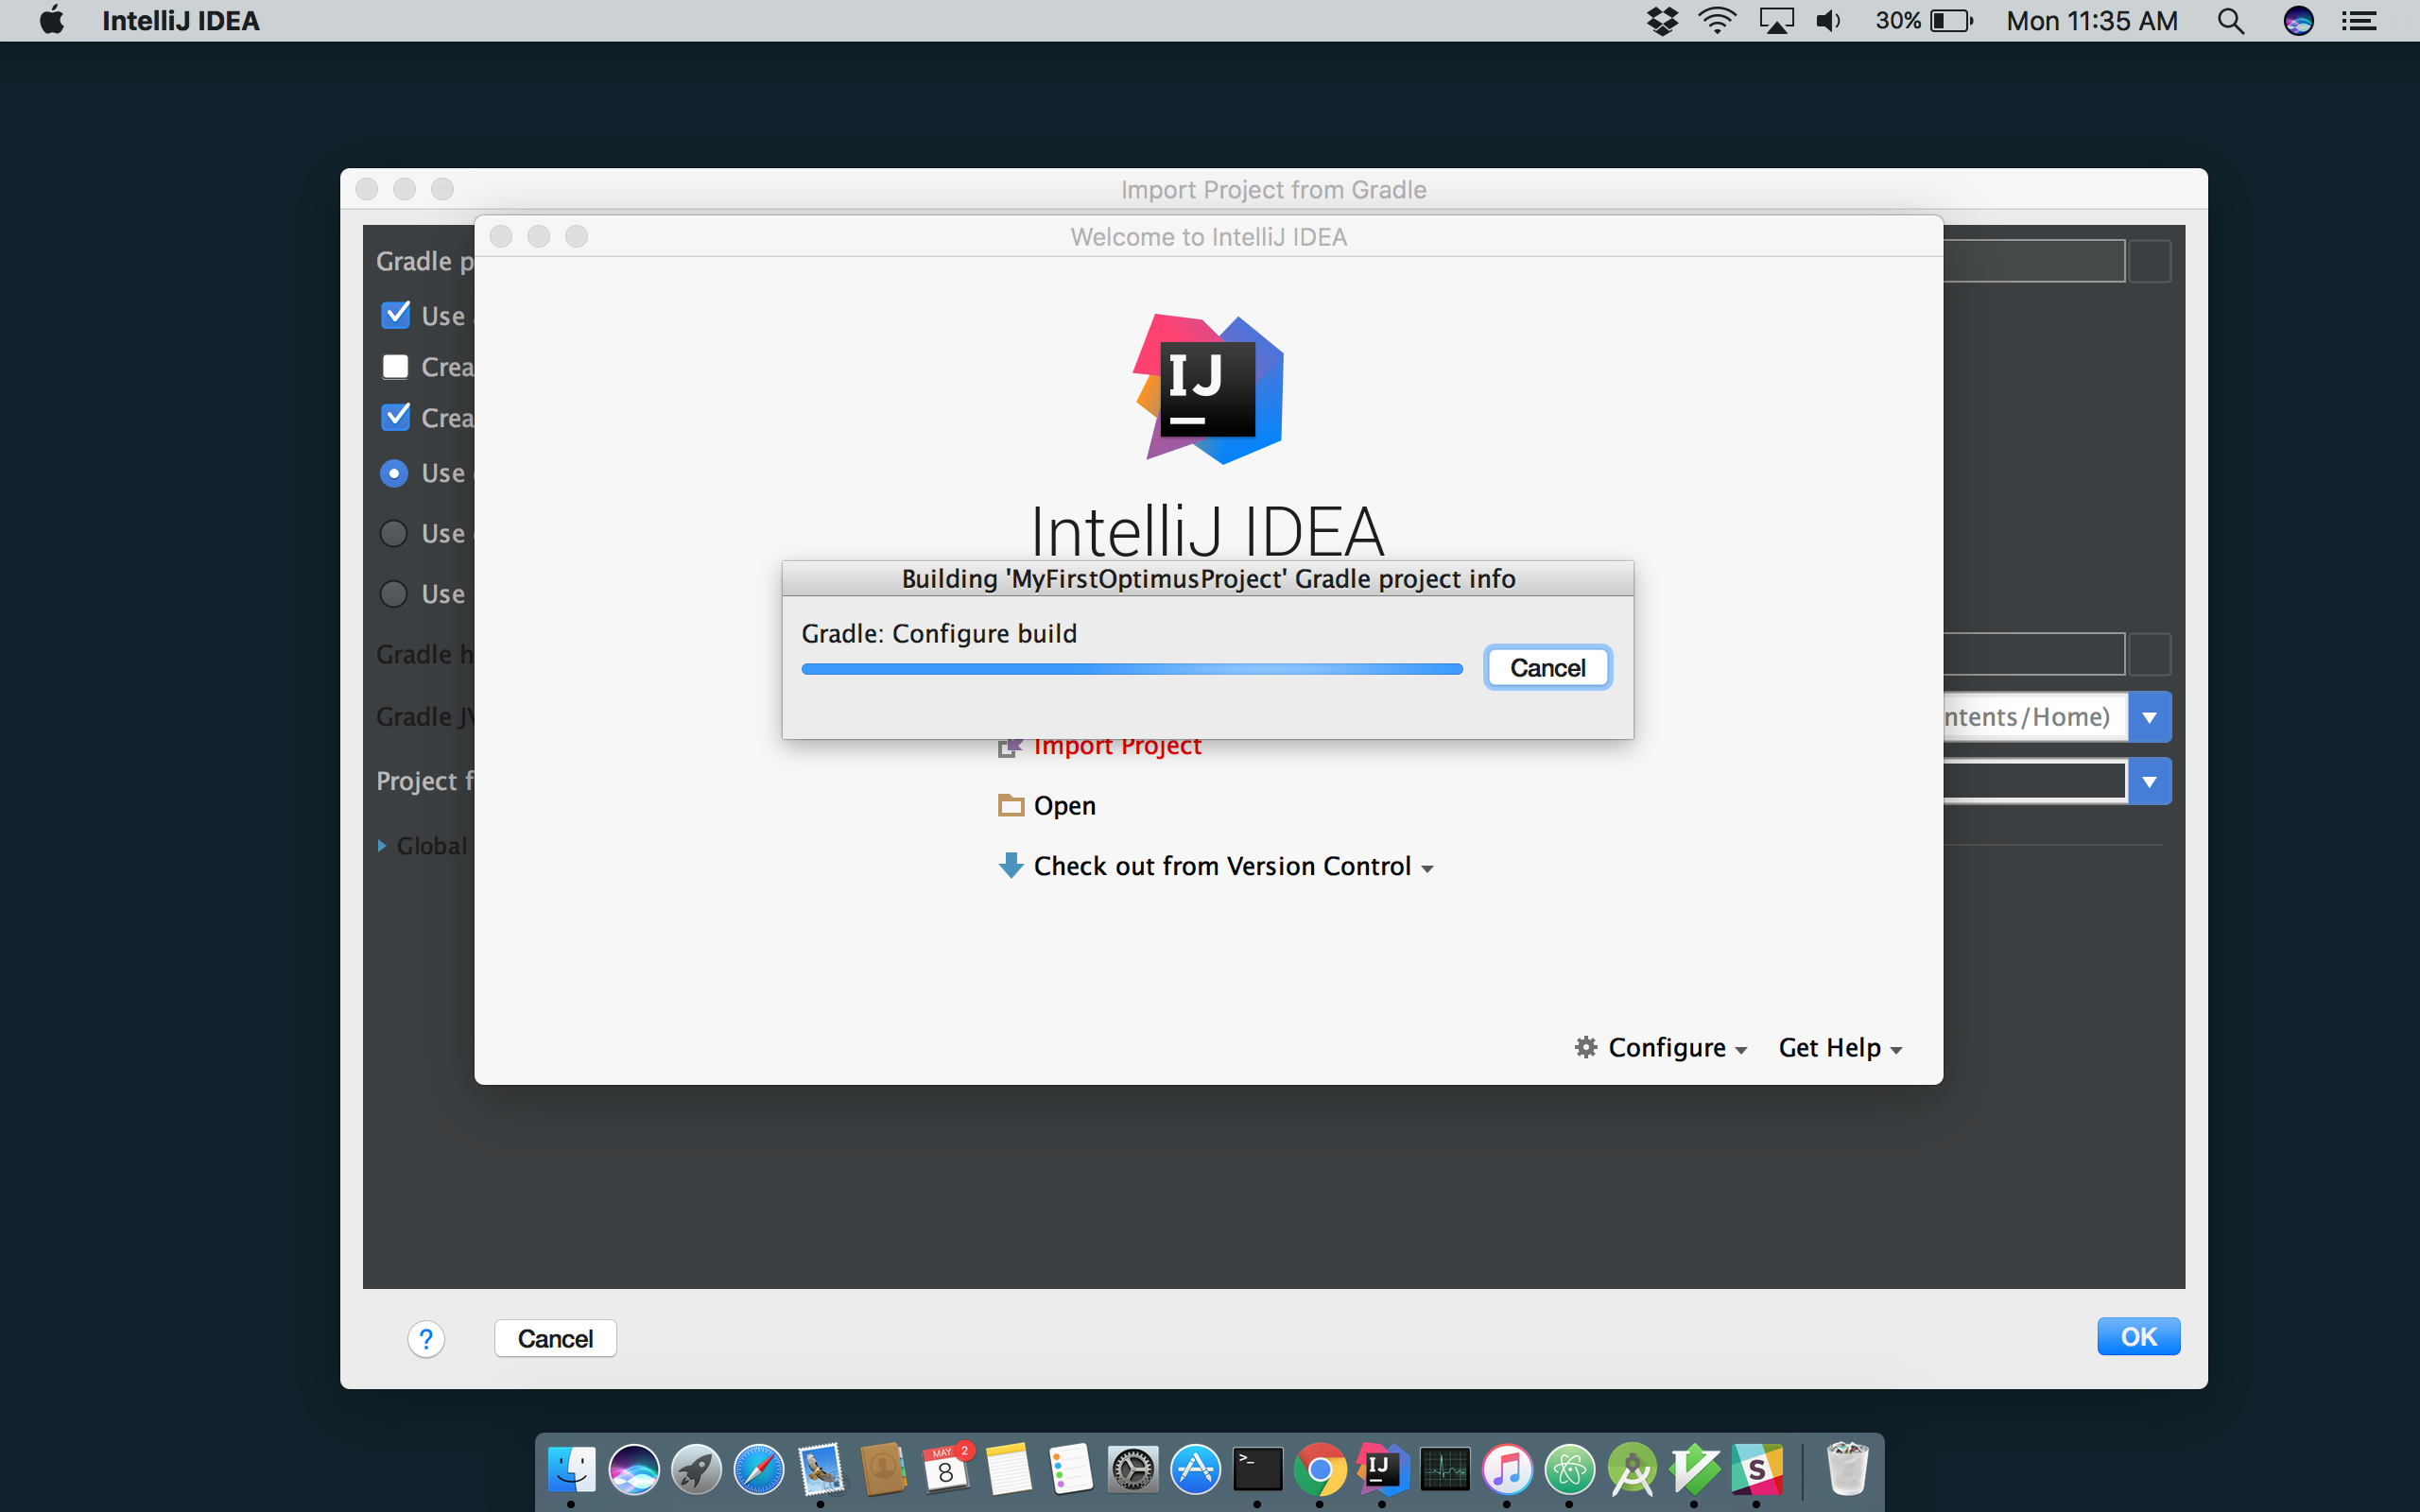Open Spotlight search magnifier

(2231, 21)
